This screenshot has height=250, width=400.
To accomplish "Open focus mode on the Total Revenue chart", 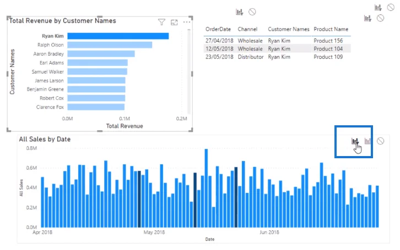I will pos(174,23).
